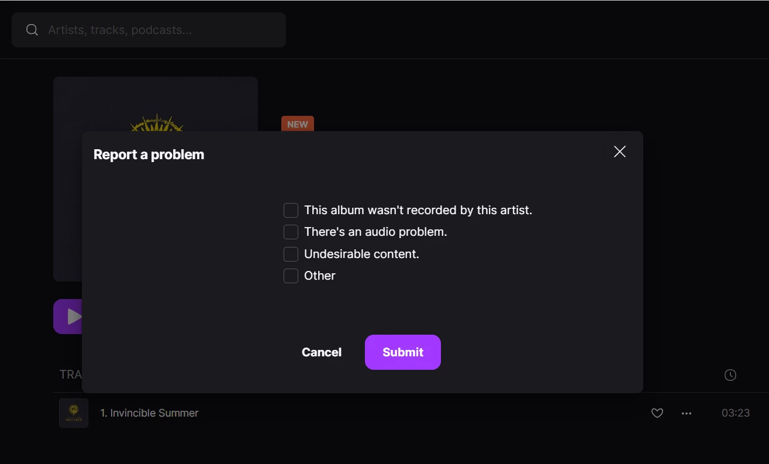
Task: Click the orange NEW badge
Action: pyautogui.click(x=298, y=123)
